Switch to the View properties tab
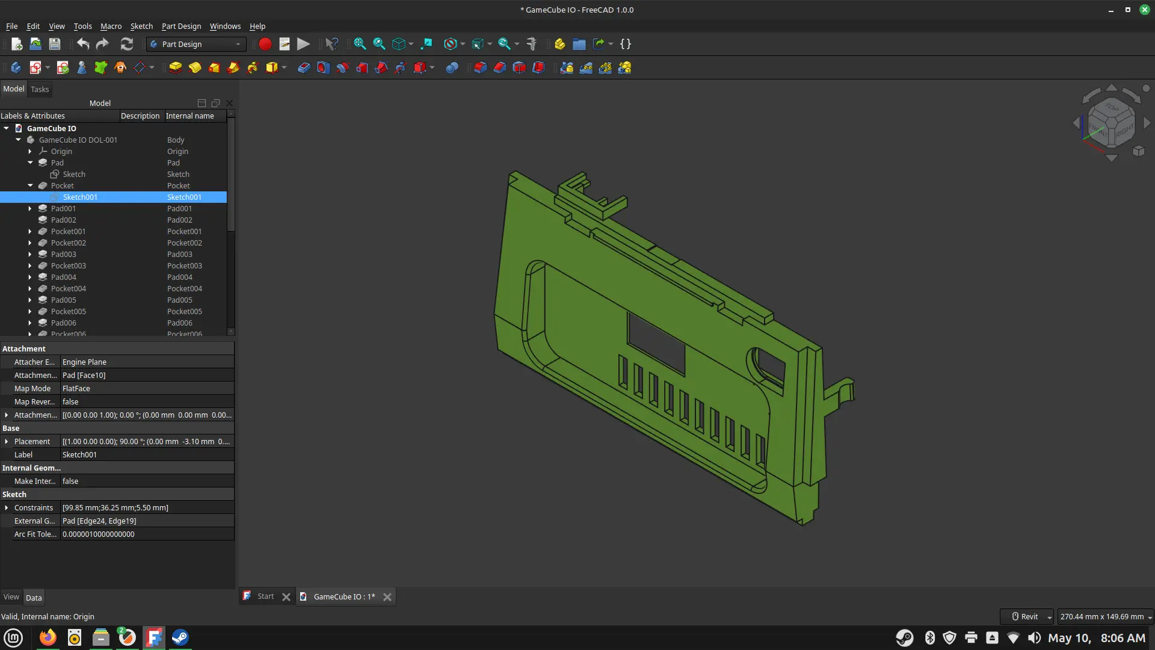Image resolution: width=1155 pixels, height=650 pixels. click(x=11, y=597)
